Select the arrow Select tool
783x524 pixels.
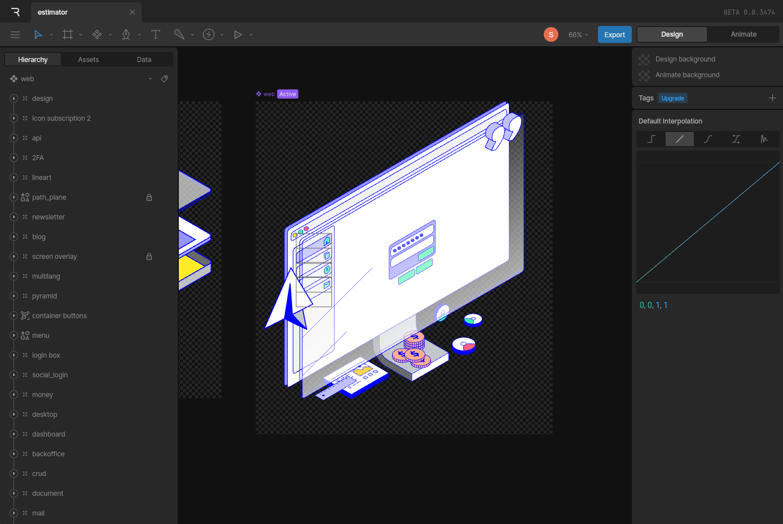click(38, 34)
